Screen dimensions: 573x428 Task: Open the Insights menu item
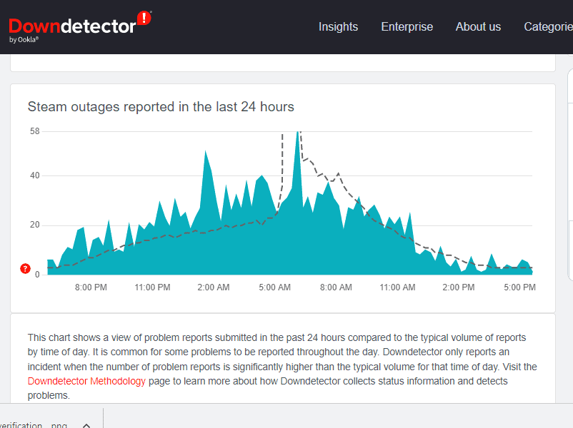338,26
